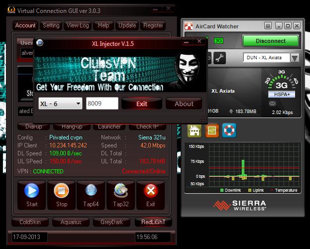Image resolution: width=310 pixels, height=249 pixels.
Task: Click the Launcher button
Action: 109,126
